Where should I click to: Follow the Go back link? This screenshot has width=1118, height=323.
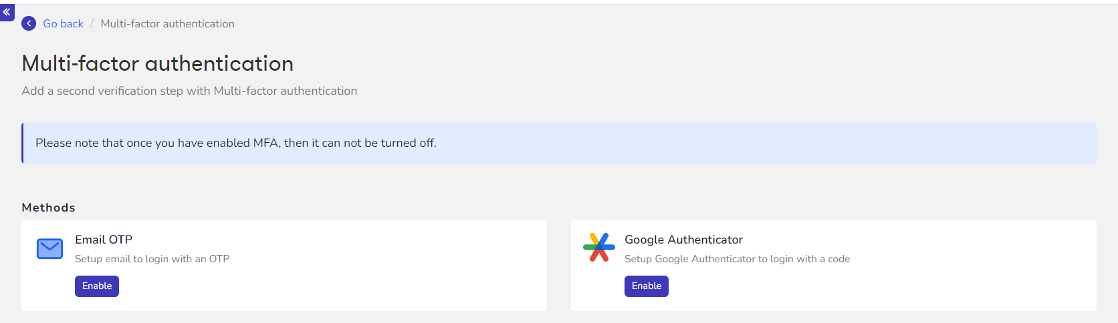(x=63, y=23)
